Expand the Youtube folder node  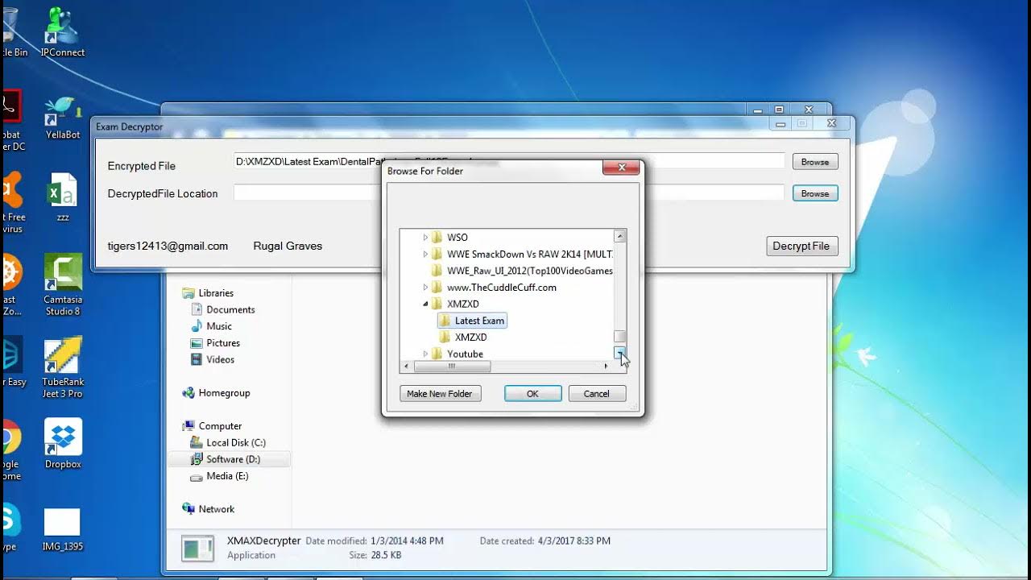click(x=425, y=354)
